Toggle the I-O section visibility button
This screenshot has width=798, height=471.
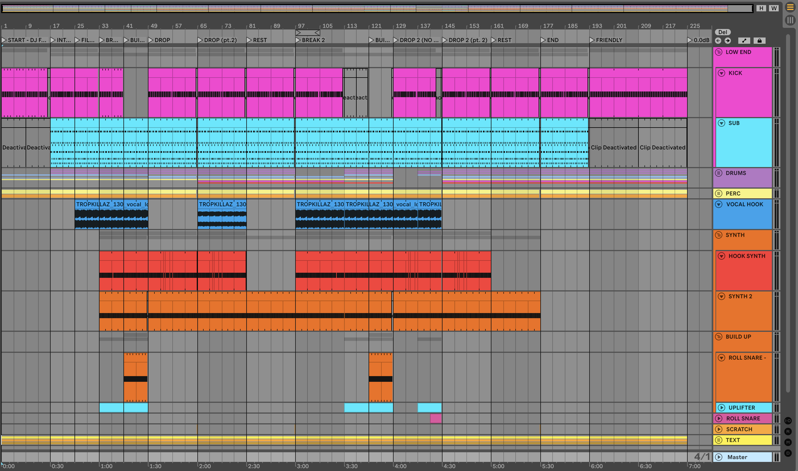tap(788, 420)
